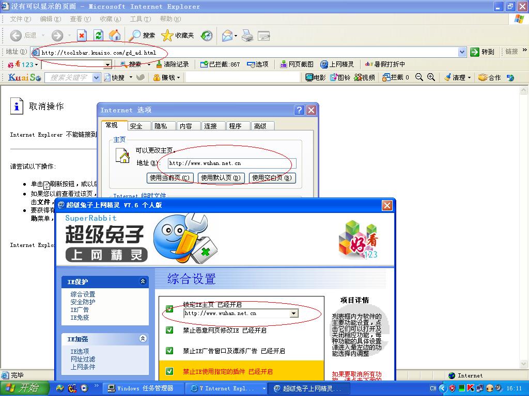Click the 使用默认页 button
529x396 pixels.
pyautogui.click(x=221, y=177)
